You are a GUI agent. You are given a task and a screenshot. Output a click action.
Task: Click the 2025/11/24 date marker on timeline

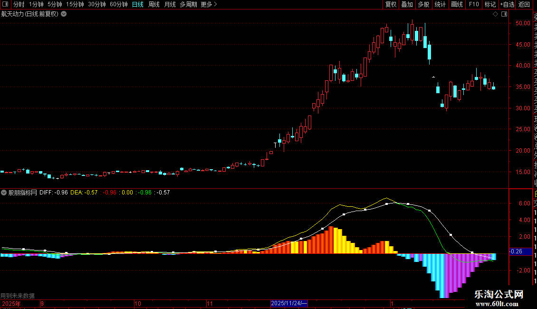click(289, 303)
